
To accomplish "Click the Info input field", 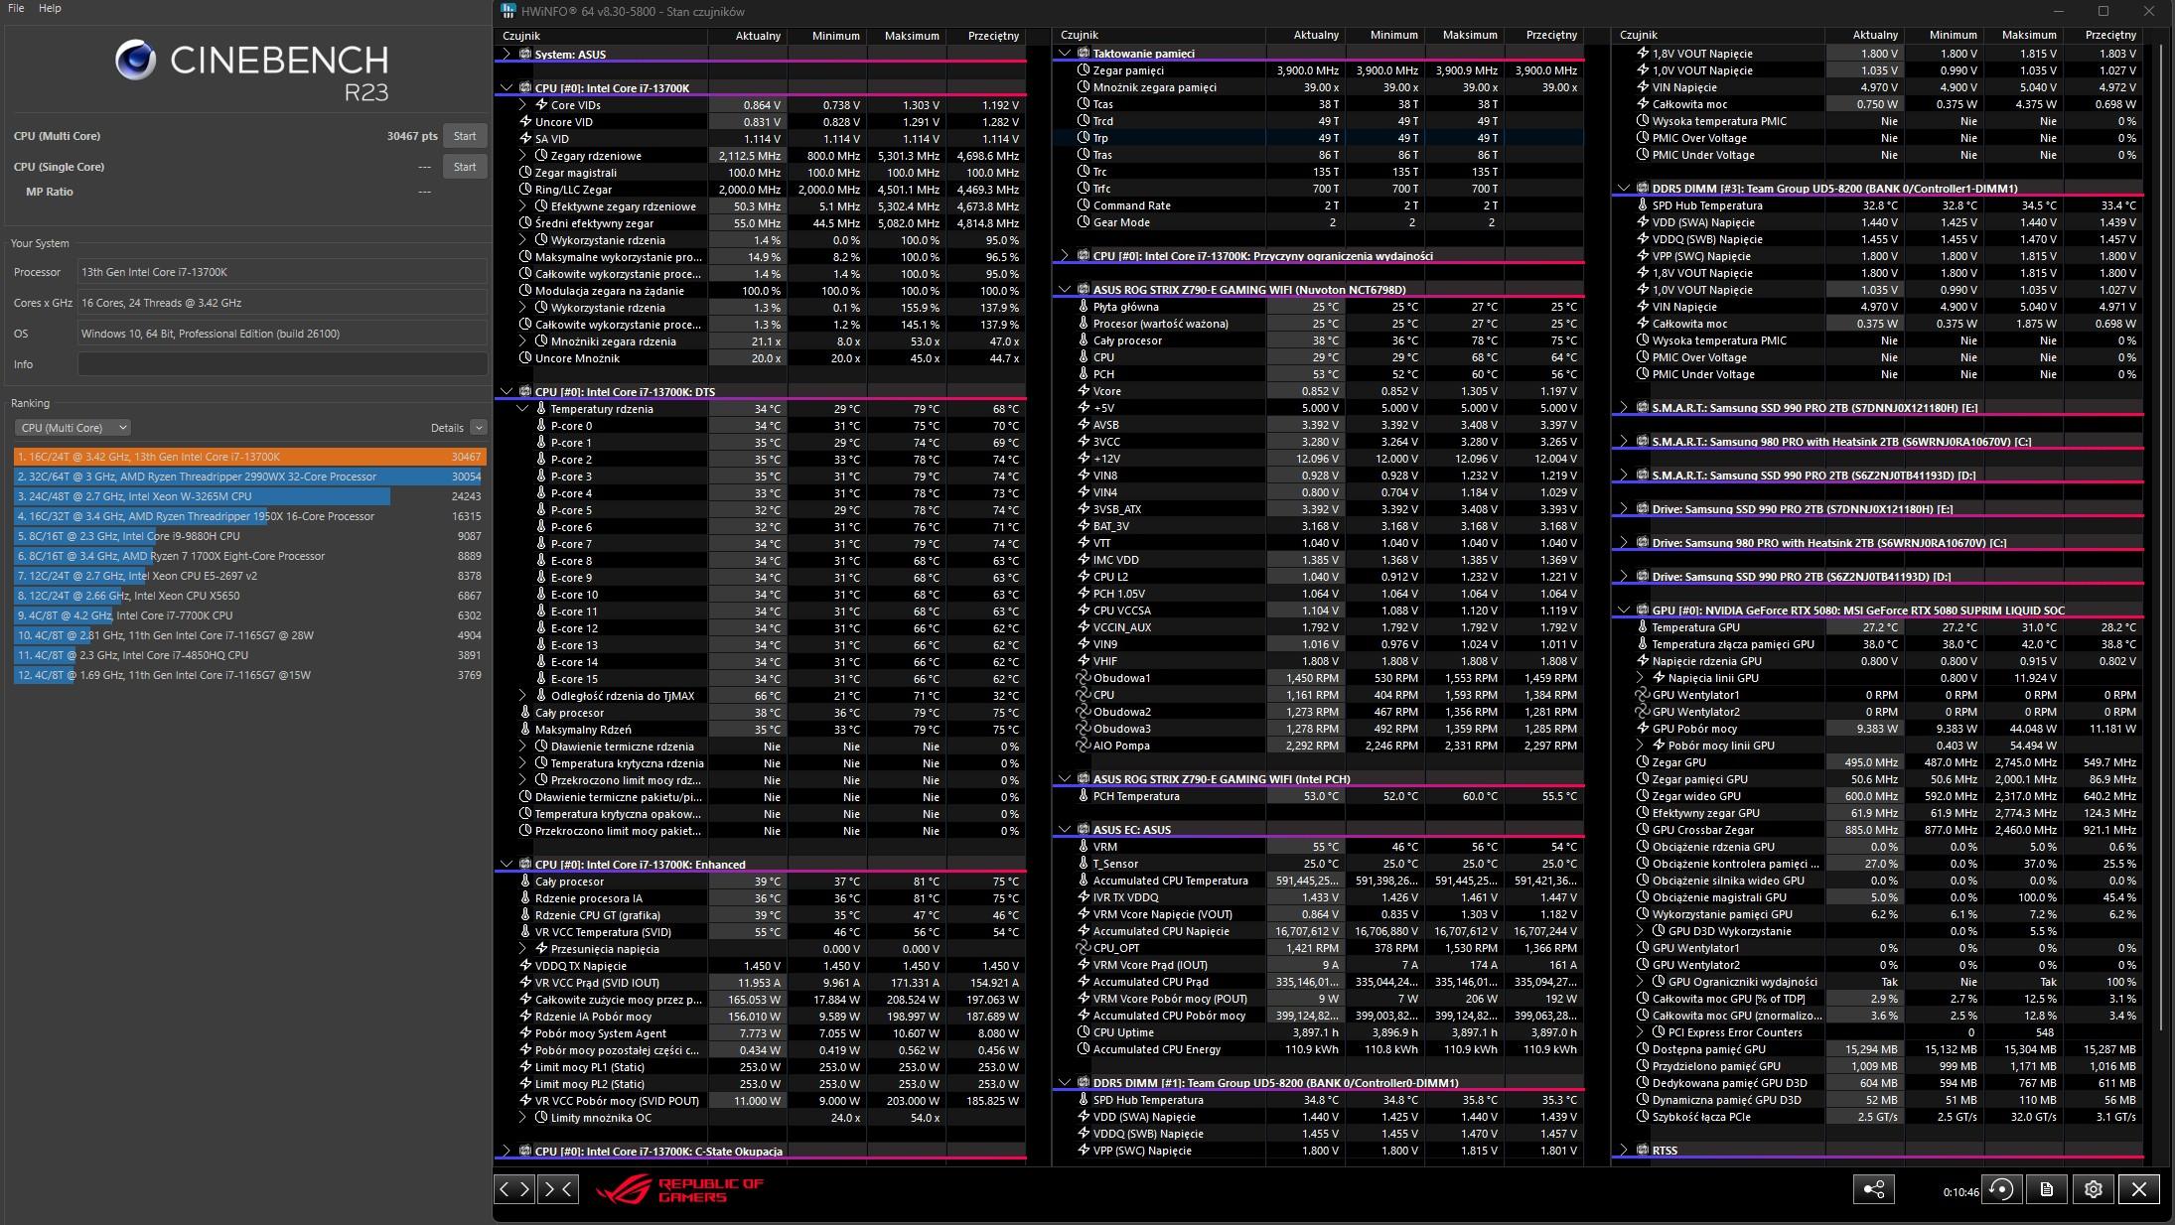I will click(282, 364).
